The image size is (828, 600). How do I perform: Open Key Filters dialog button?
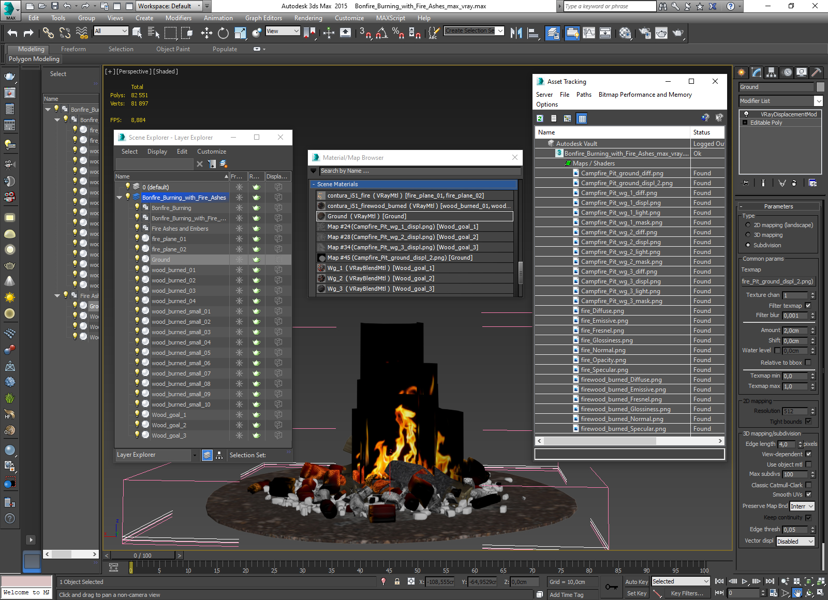click(x=687, y=593)
